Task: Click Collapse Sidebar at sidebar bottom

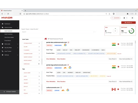Action: point(10,91)
